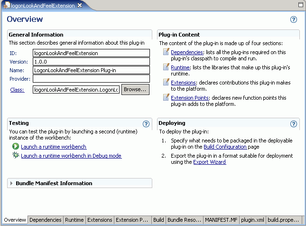Click the green launch runtime workbench icon

(16, 146)
